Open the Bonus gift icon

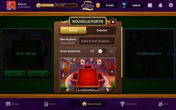click(46, 104)
